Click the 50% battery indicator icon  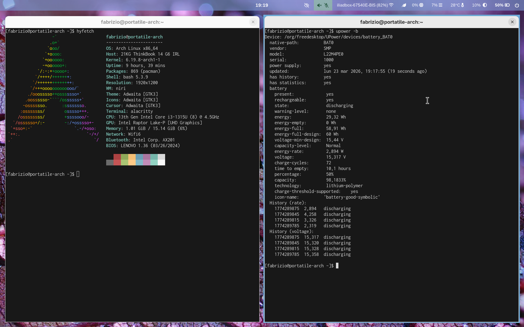pyautogui.click(x=507, y=5)
